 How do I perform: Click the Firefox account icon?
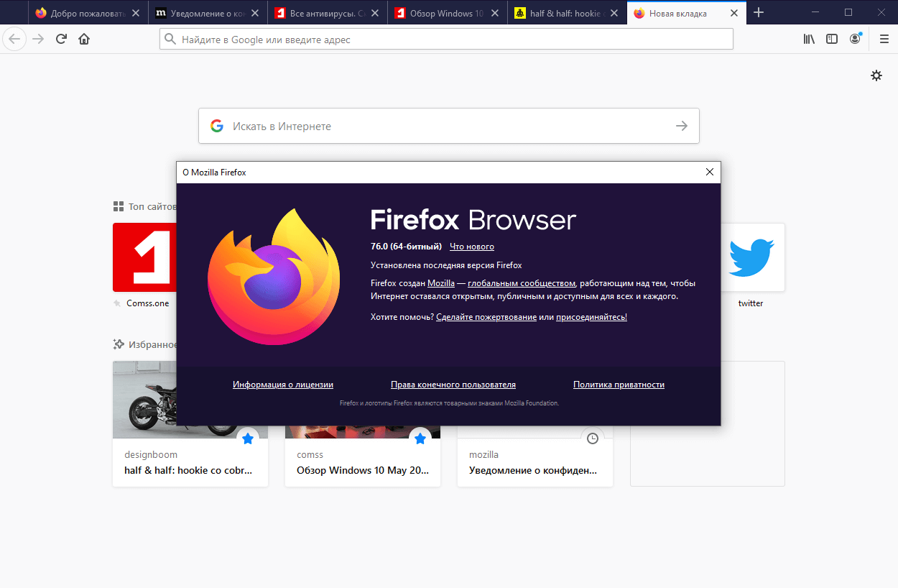[855, 39]
